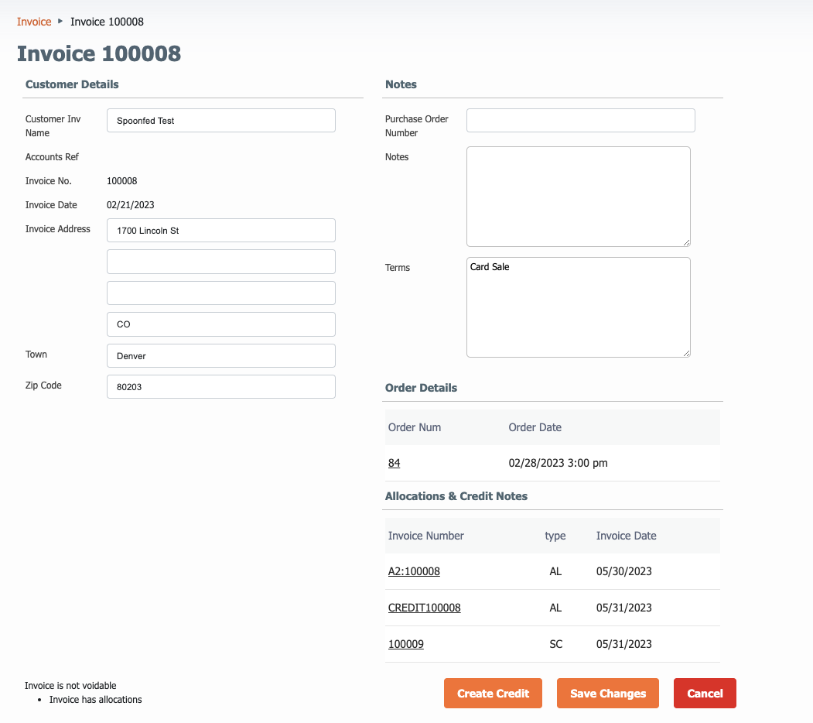Image resolution: width=813 pixels, height=723 pixels.
Task: Click the Create Credit button
Action: (x=493, y=694)
